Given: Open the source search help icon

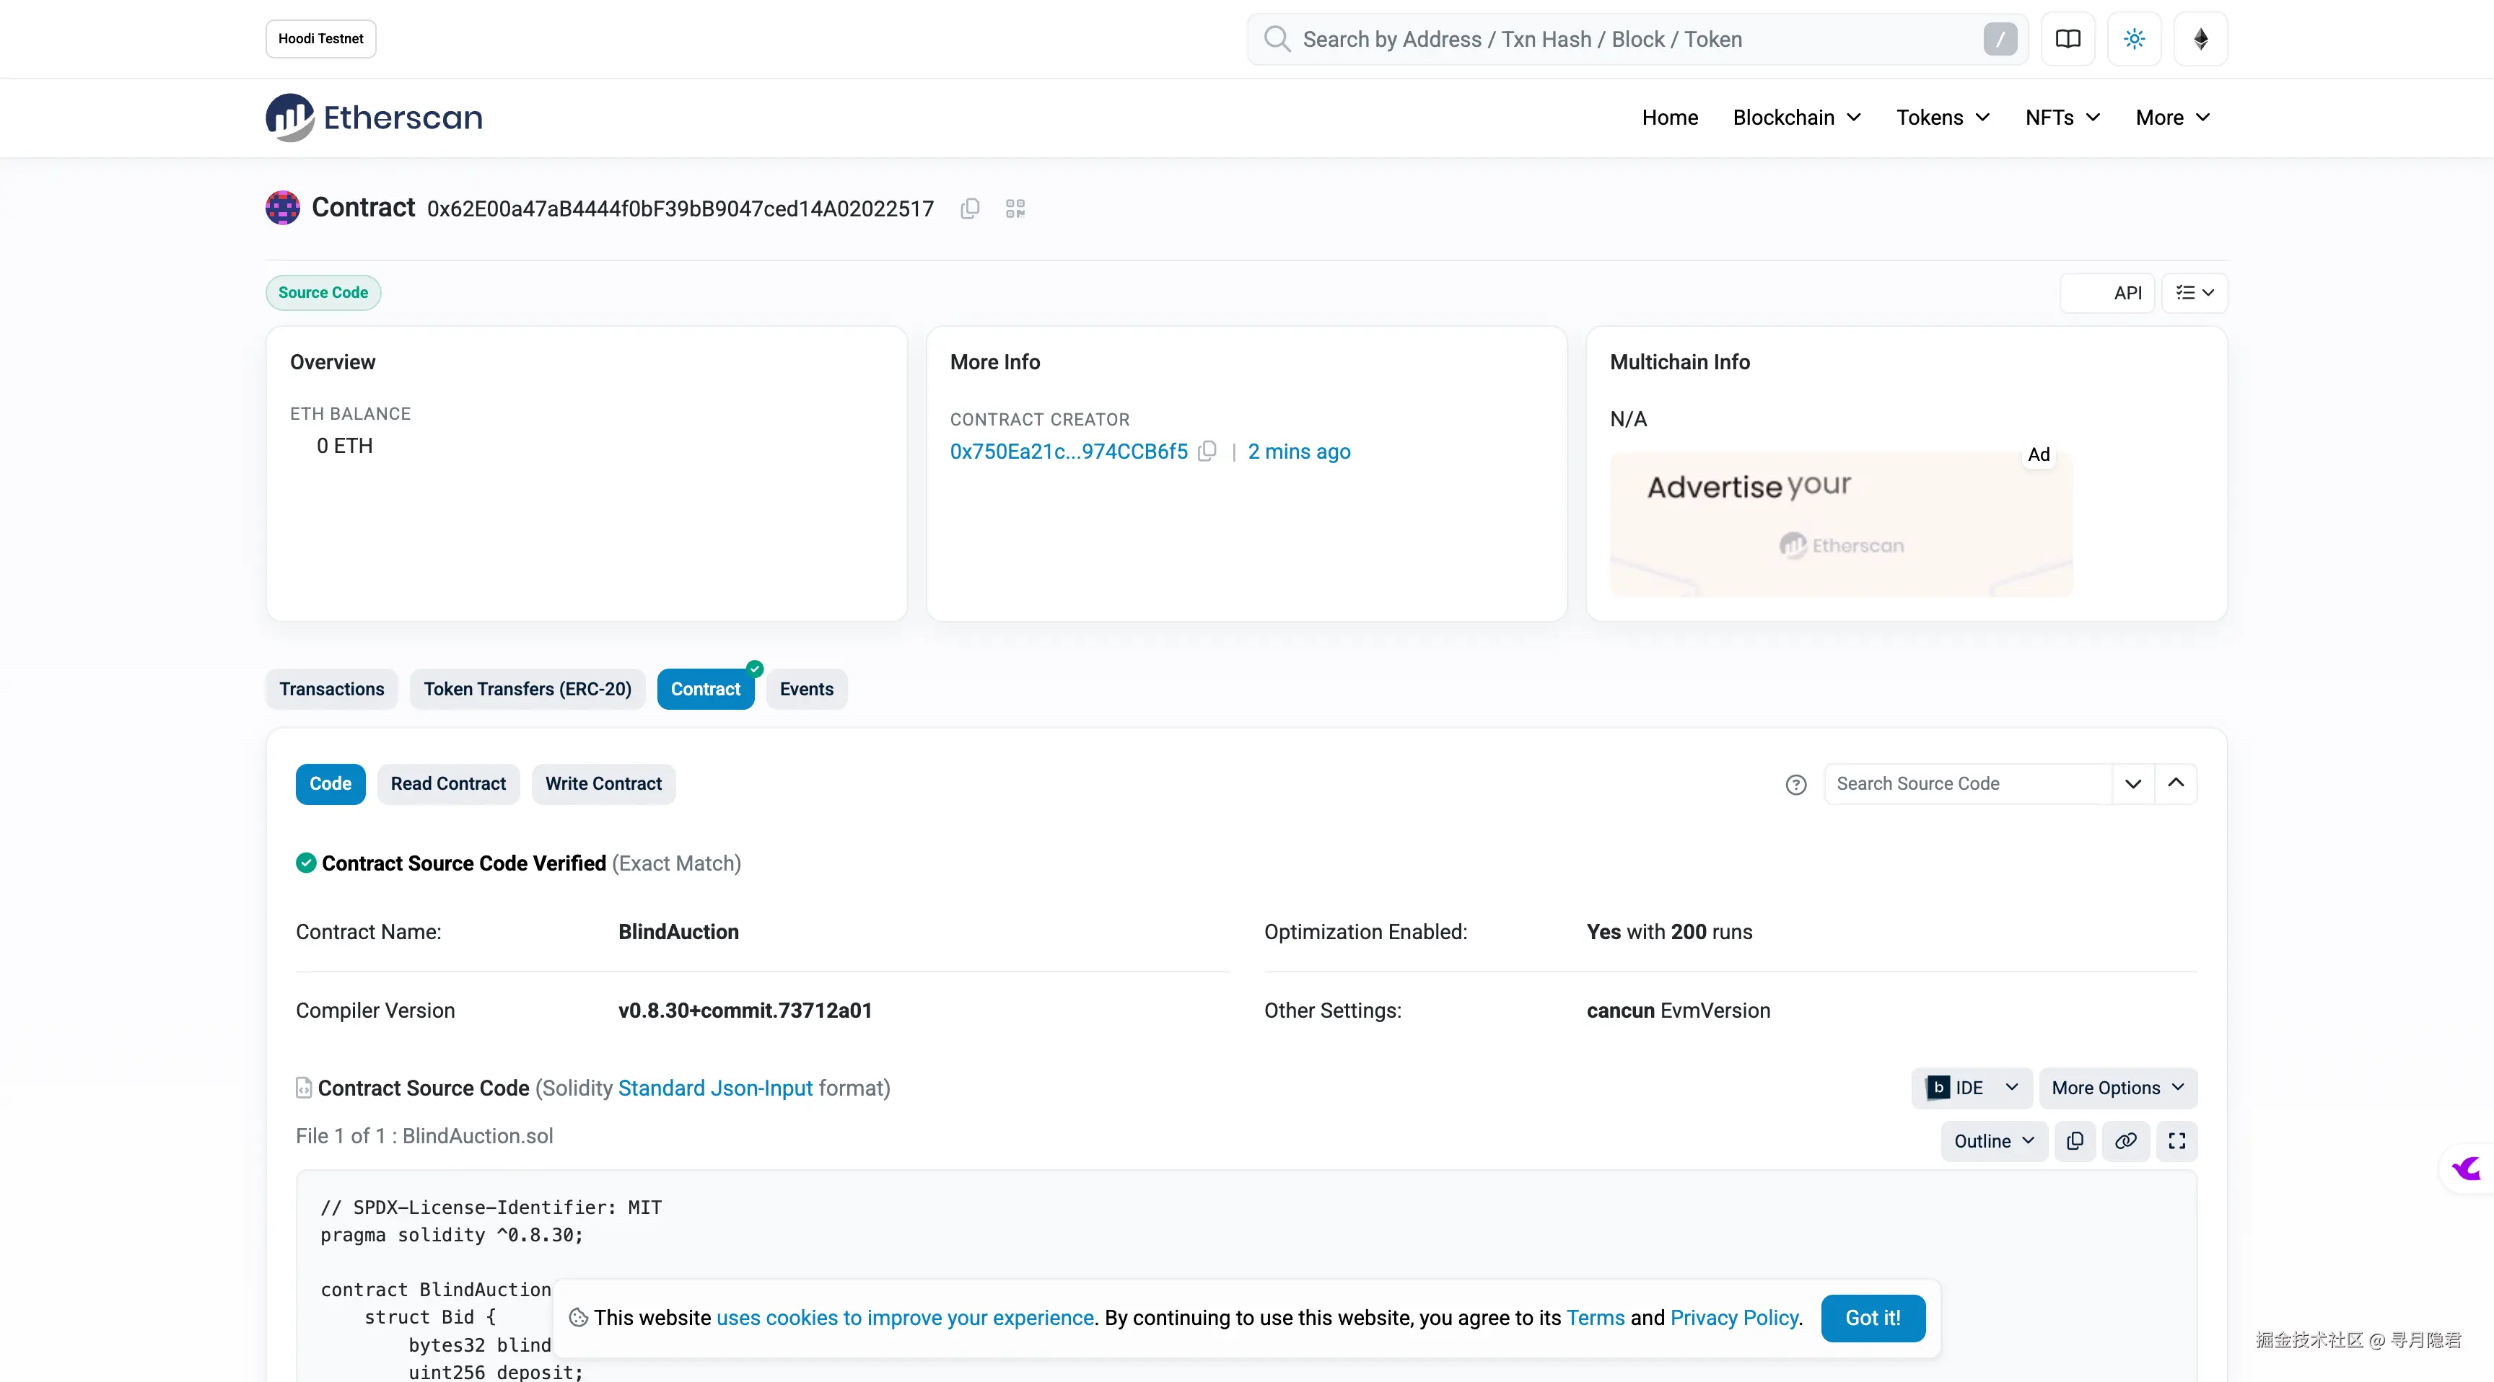Looking at the screenshot, I should point(1796,785).
